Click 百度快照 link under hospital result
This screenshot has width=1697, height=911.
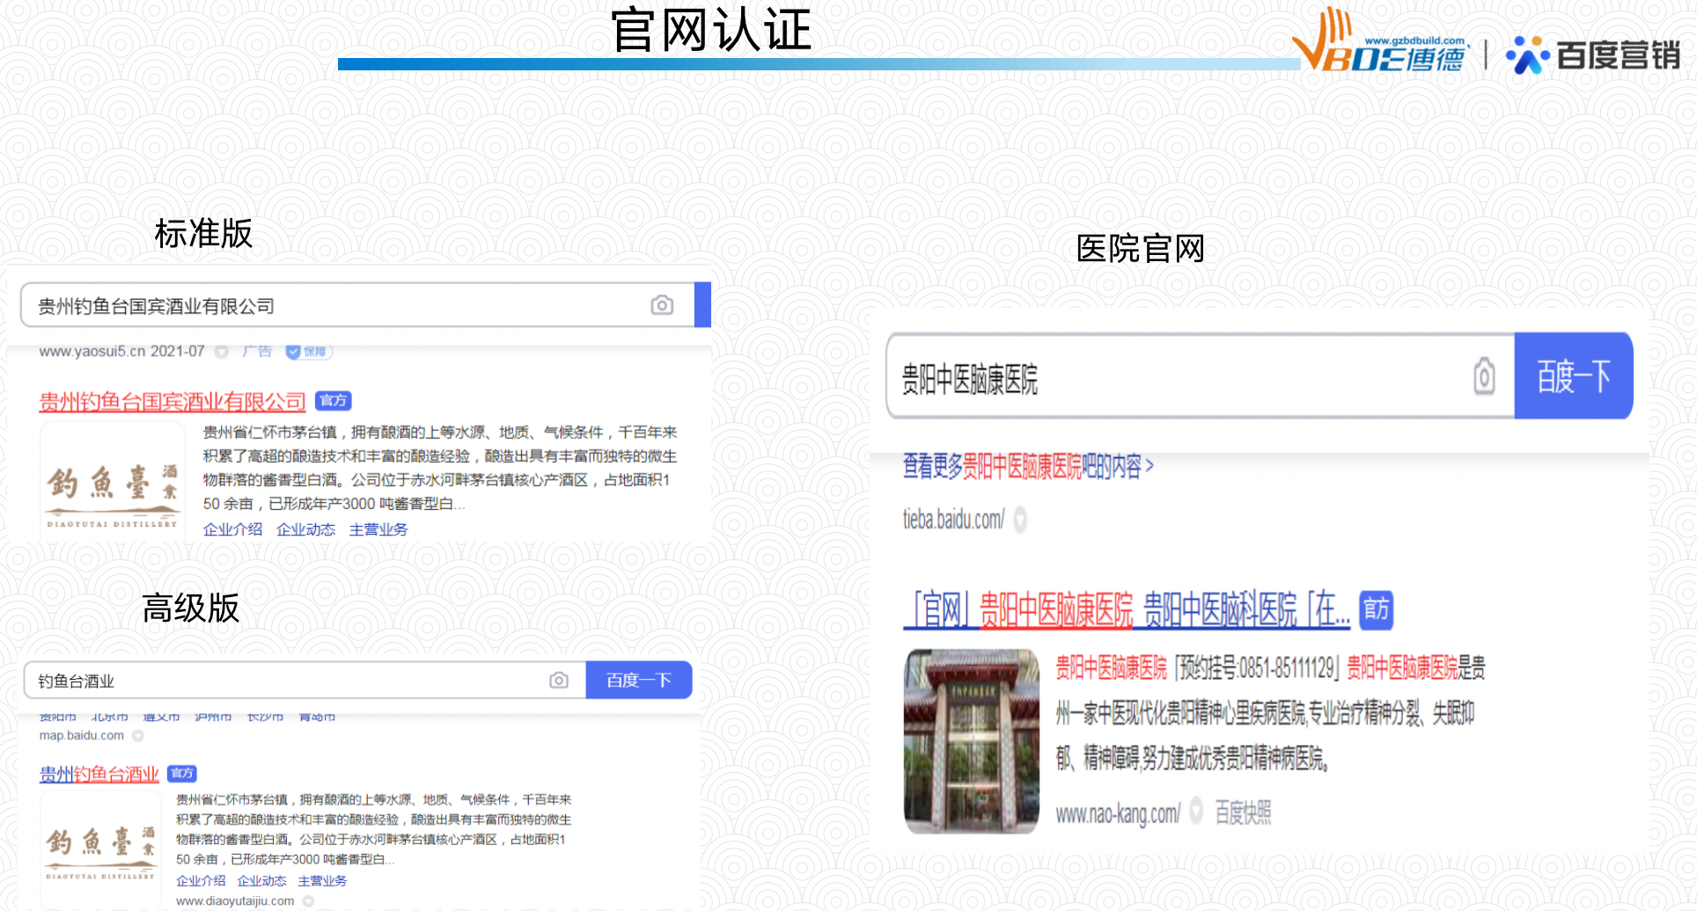click(x=1243, y=813)
